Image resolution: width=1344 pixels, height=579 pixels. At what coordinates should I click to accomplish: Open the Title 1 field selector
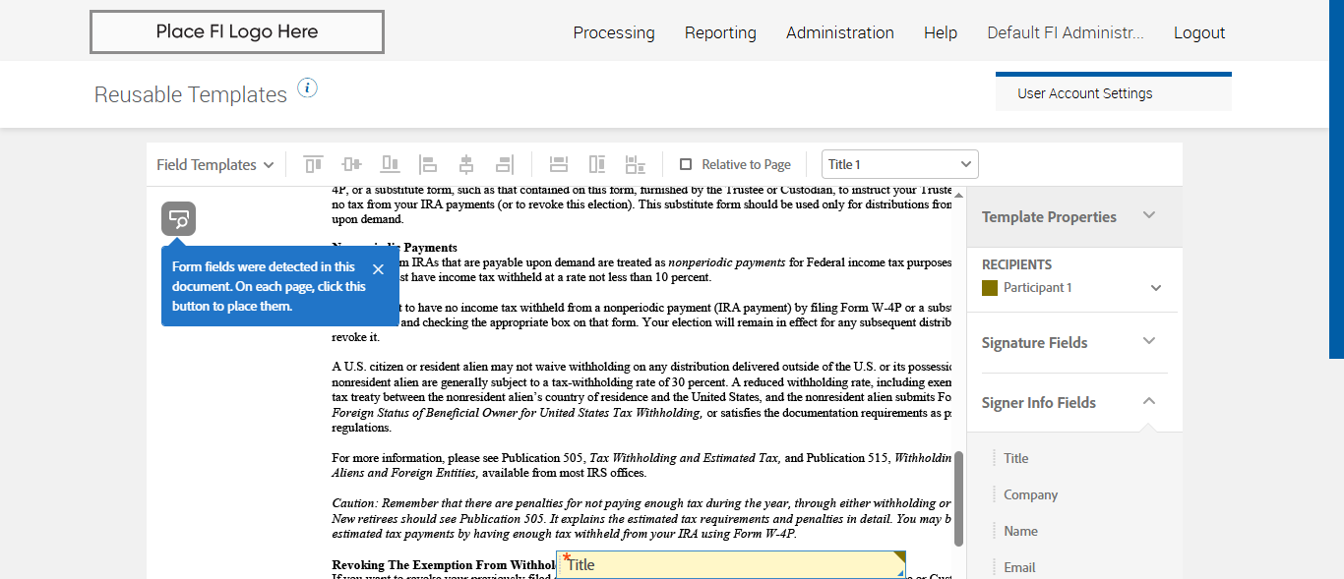[900, 164]
